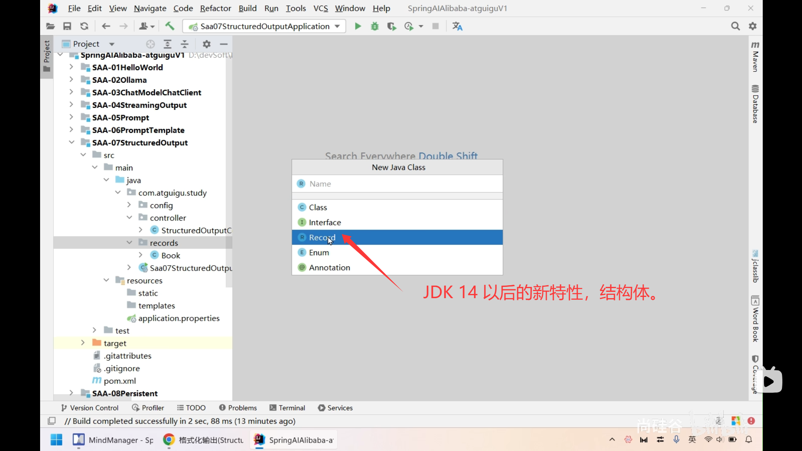Viewport: 802px width, 451px height.
Task: Click the Run application green arrow
Action: 358,26
